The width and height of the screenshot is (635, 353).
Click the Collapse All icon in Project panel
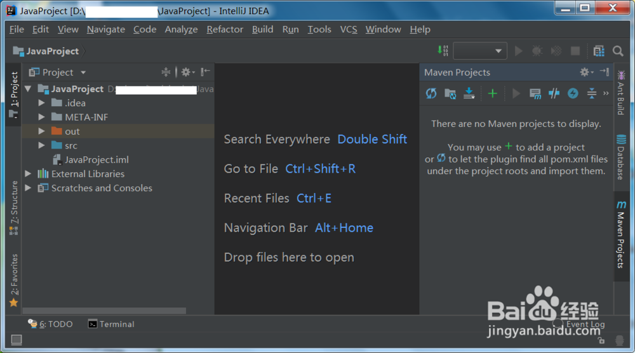pyautogui.click(x=166, y=72)
